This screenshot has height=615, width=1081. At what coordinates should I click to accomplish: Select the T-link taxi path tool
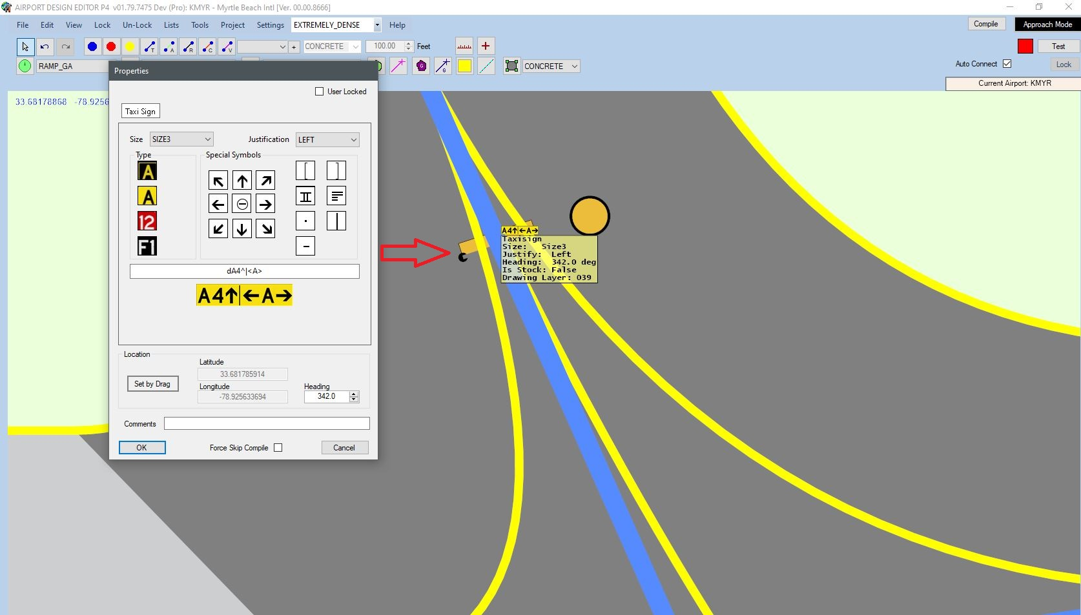149,46
